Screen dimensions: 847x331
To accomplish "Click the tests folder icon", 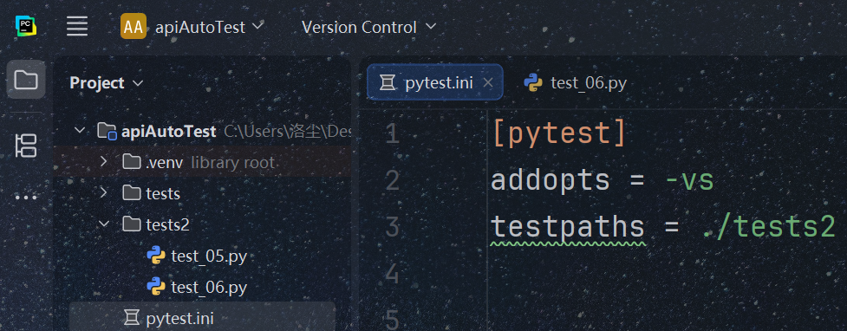I will [x=131, y=192].
